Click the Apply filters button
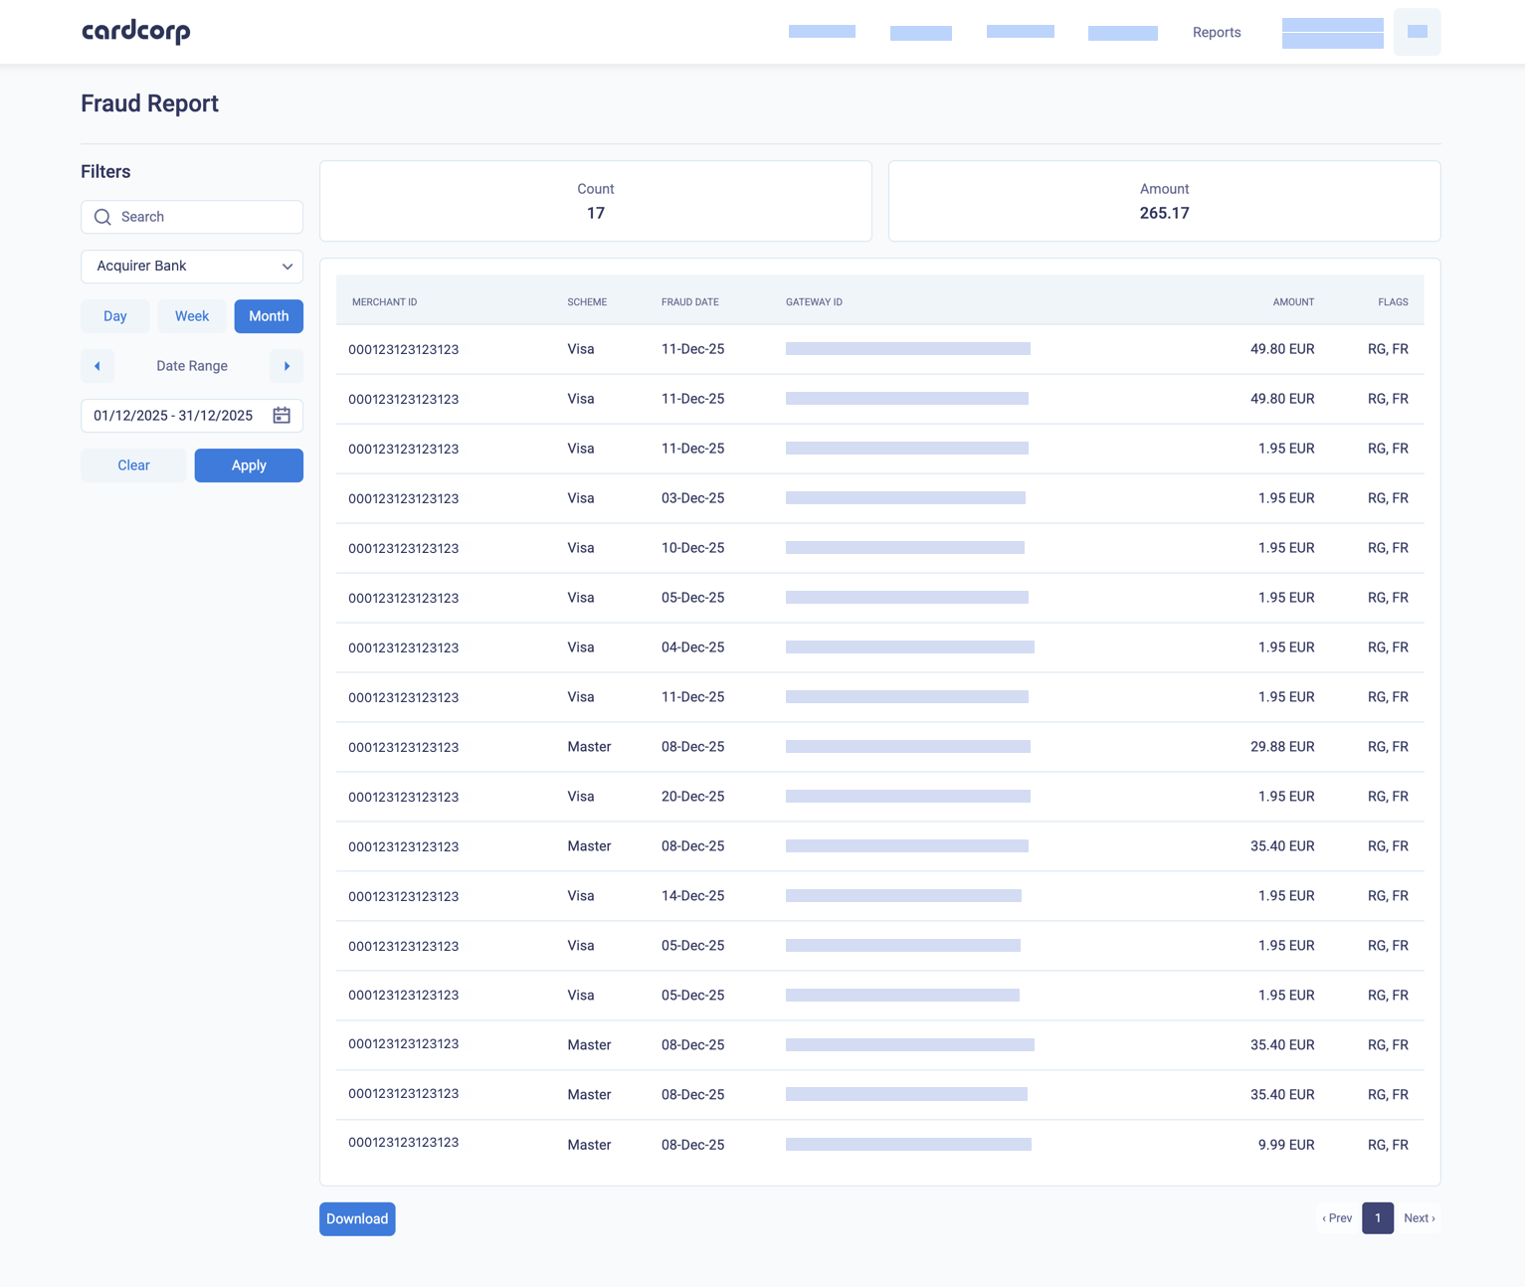The height and width of the screenshot is (1287, 1525). pos(248,464)
